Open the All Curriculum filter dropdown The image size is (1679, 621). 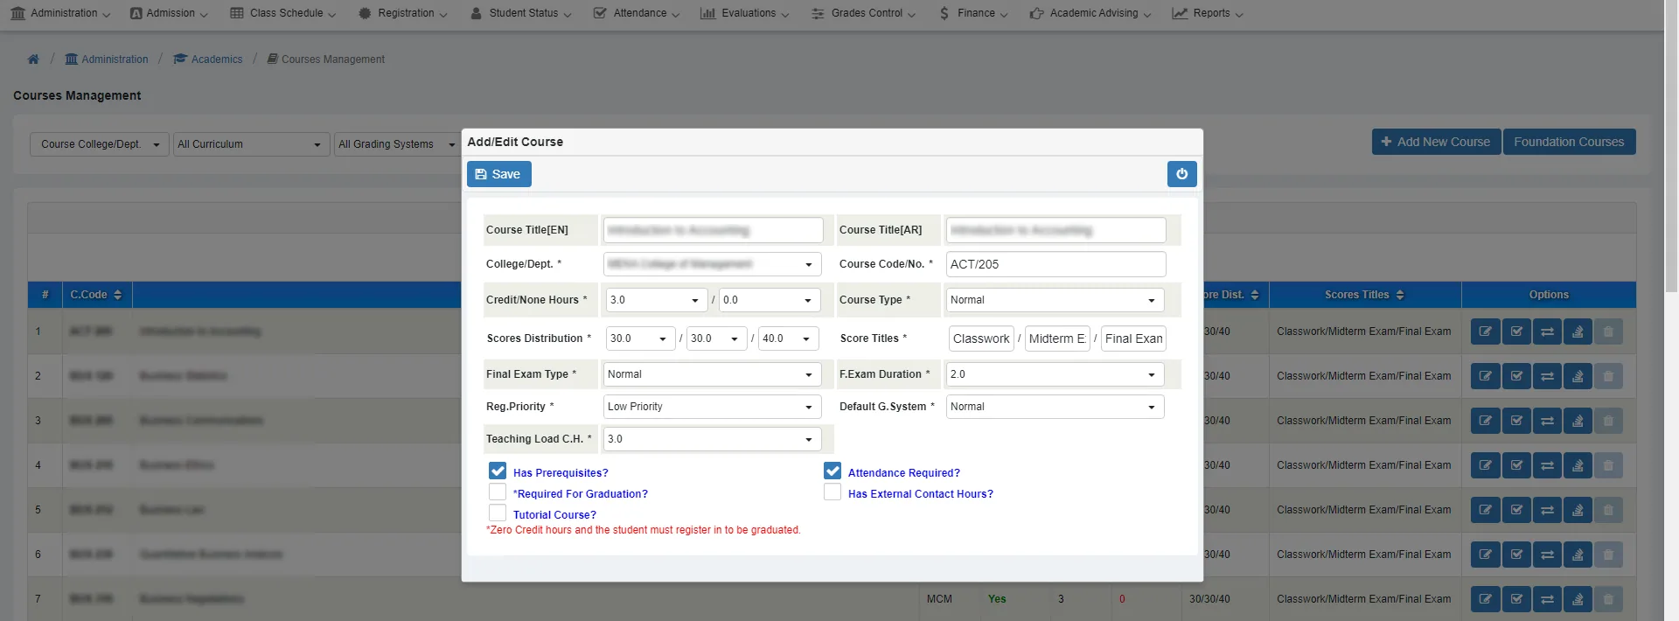click(x=252, y=144)
